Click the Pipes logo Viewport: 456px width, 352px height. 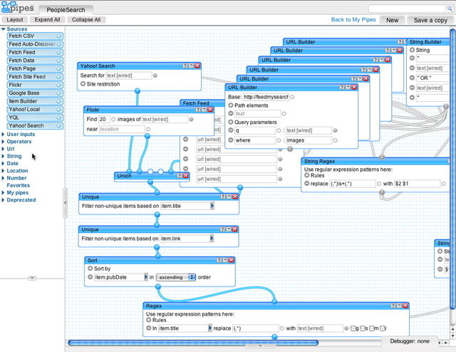point(17,7)
